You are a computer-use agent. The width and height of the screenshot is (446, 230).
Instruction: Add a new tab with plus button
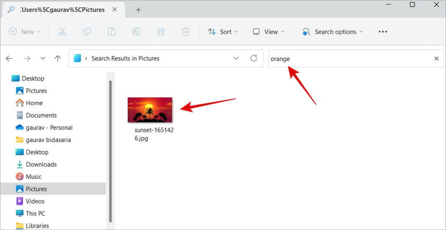click(x=138, y=10)
